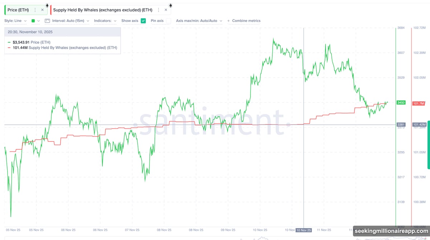Click the axis arrow marker above Price (ETH) card
Image resolution: width=430 pixels, height=240 pixels.
47,5
